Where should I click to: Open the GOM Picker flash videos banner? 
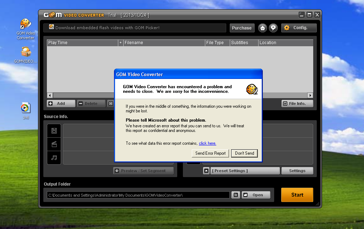pos(135,28)
